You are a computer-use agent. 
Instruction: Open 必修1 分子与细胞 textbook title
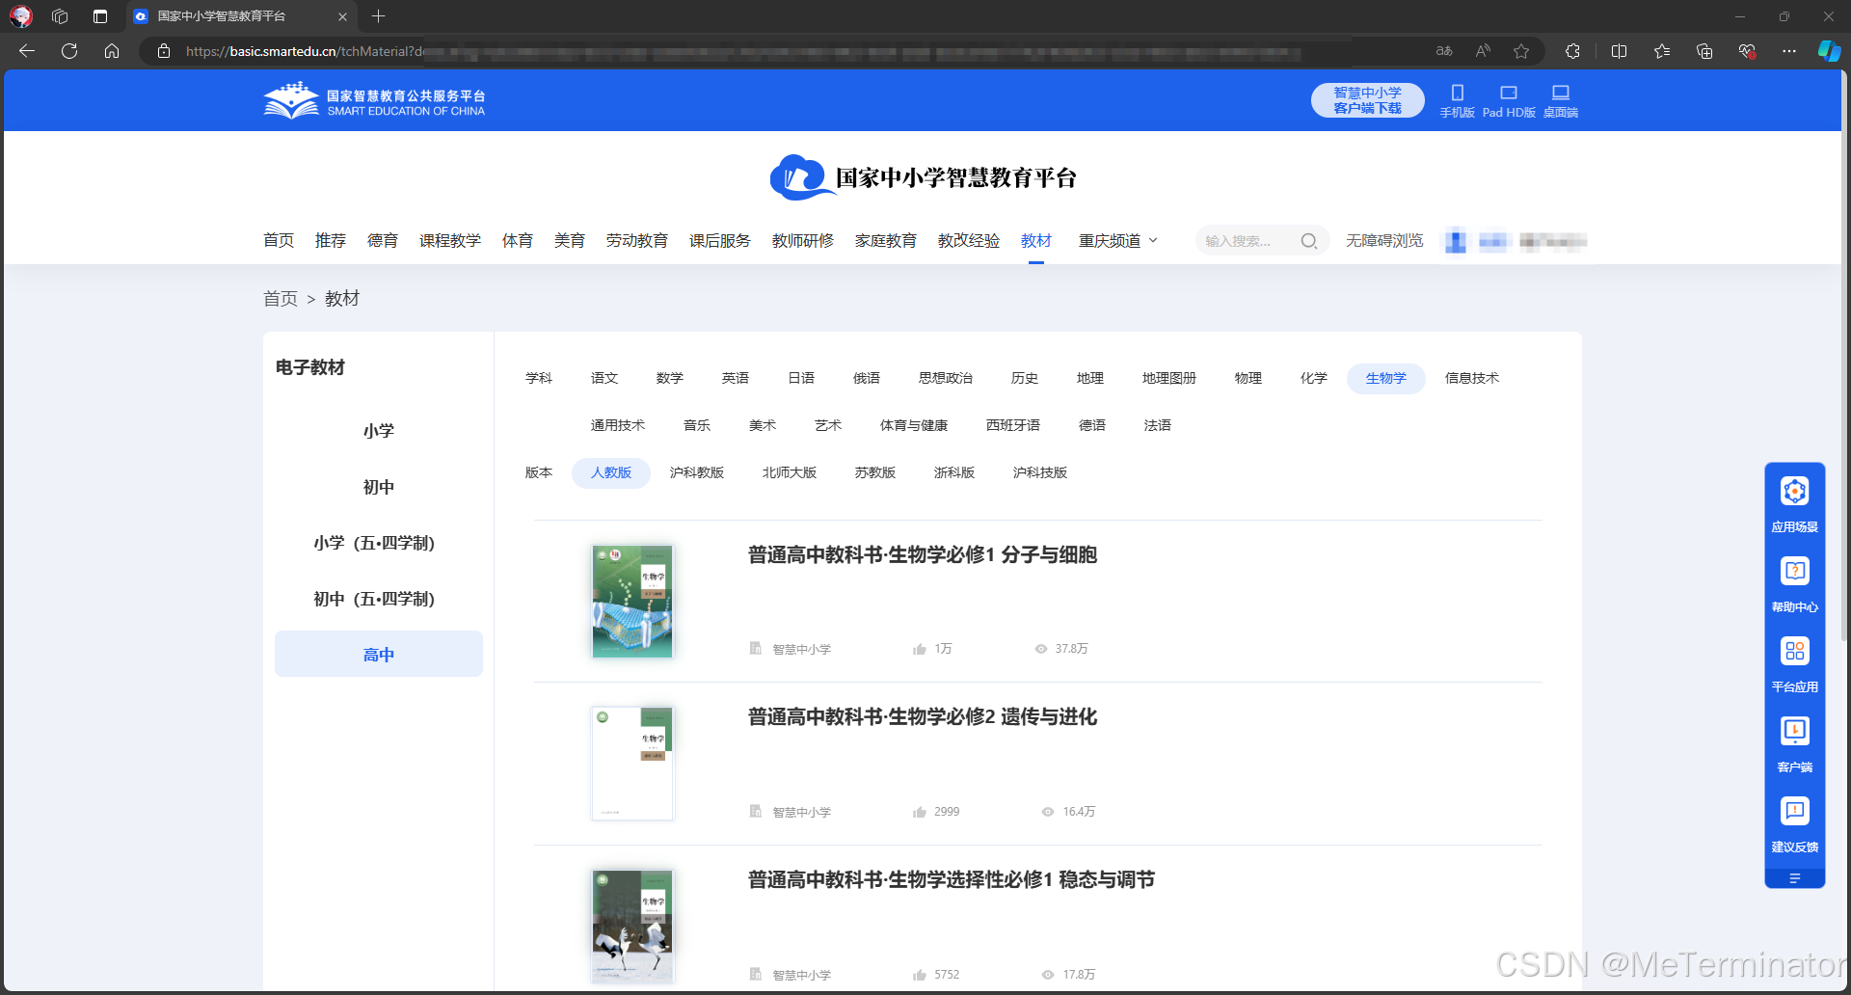(x=923, y=555)
